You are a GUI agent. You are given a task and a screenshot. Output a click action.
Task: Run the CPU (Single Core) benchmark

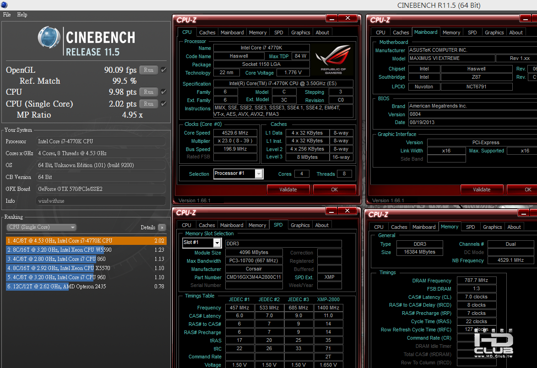[x=149, y=103]
